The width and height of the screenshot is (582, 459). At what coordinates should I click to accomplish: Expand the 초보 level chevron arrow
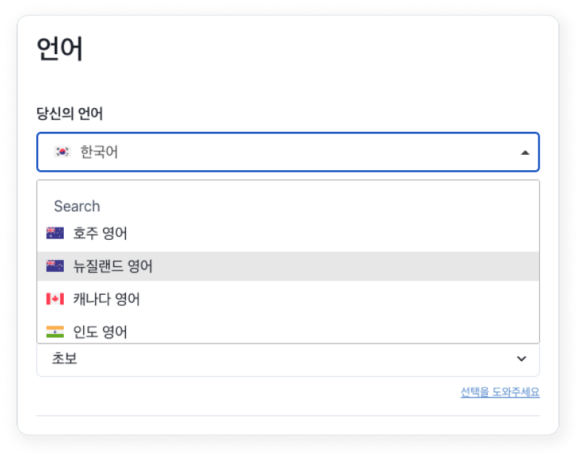522,359
